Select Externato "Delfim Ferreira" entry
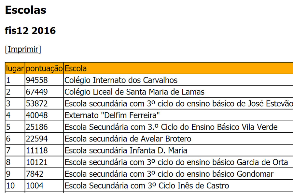 click(x=112, y=115)
